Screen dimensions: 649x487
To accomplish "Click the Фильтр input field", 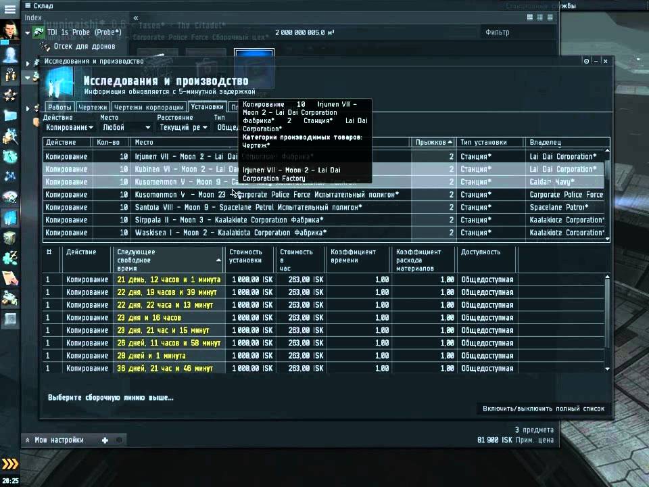I will pos(519,32).
